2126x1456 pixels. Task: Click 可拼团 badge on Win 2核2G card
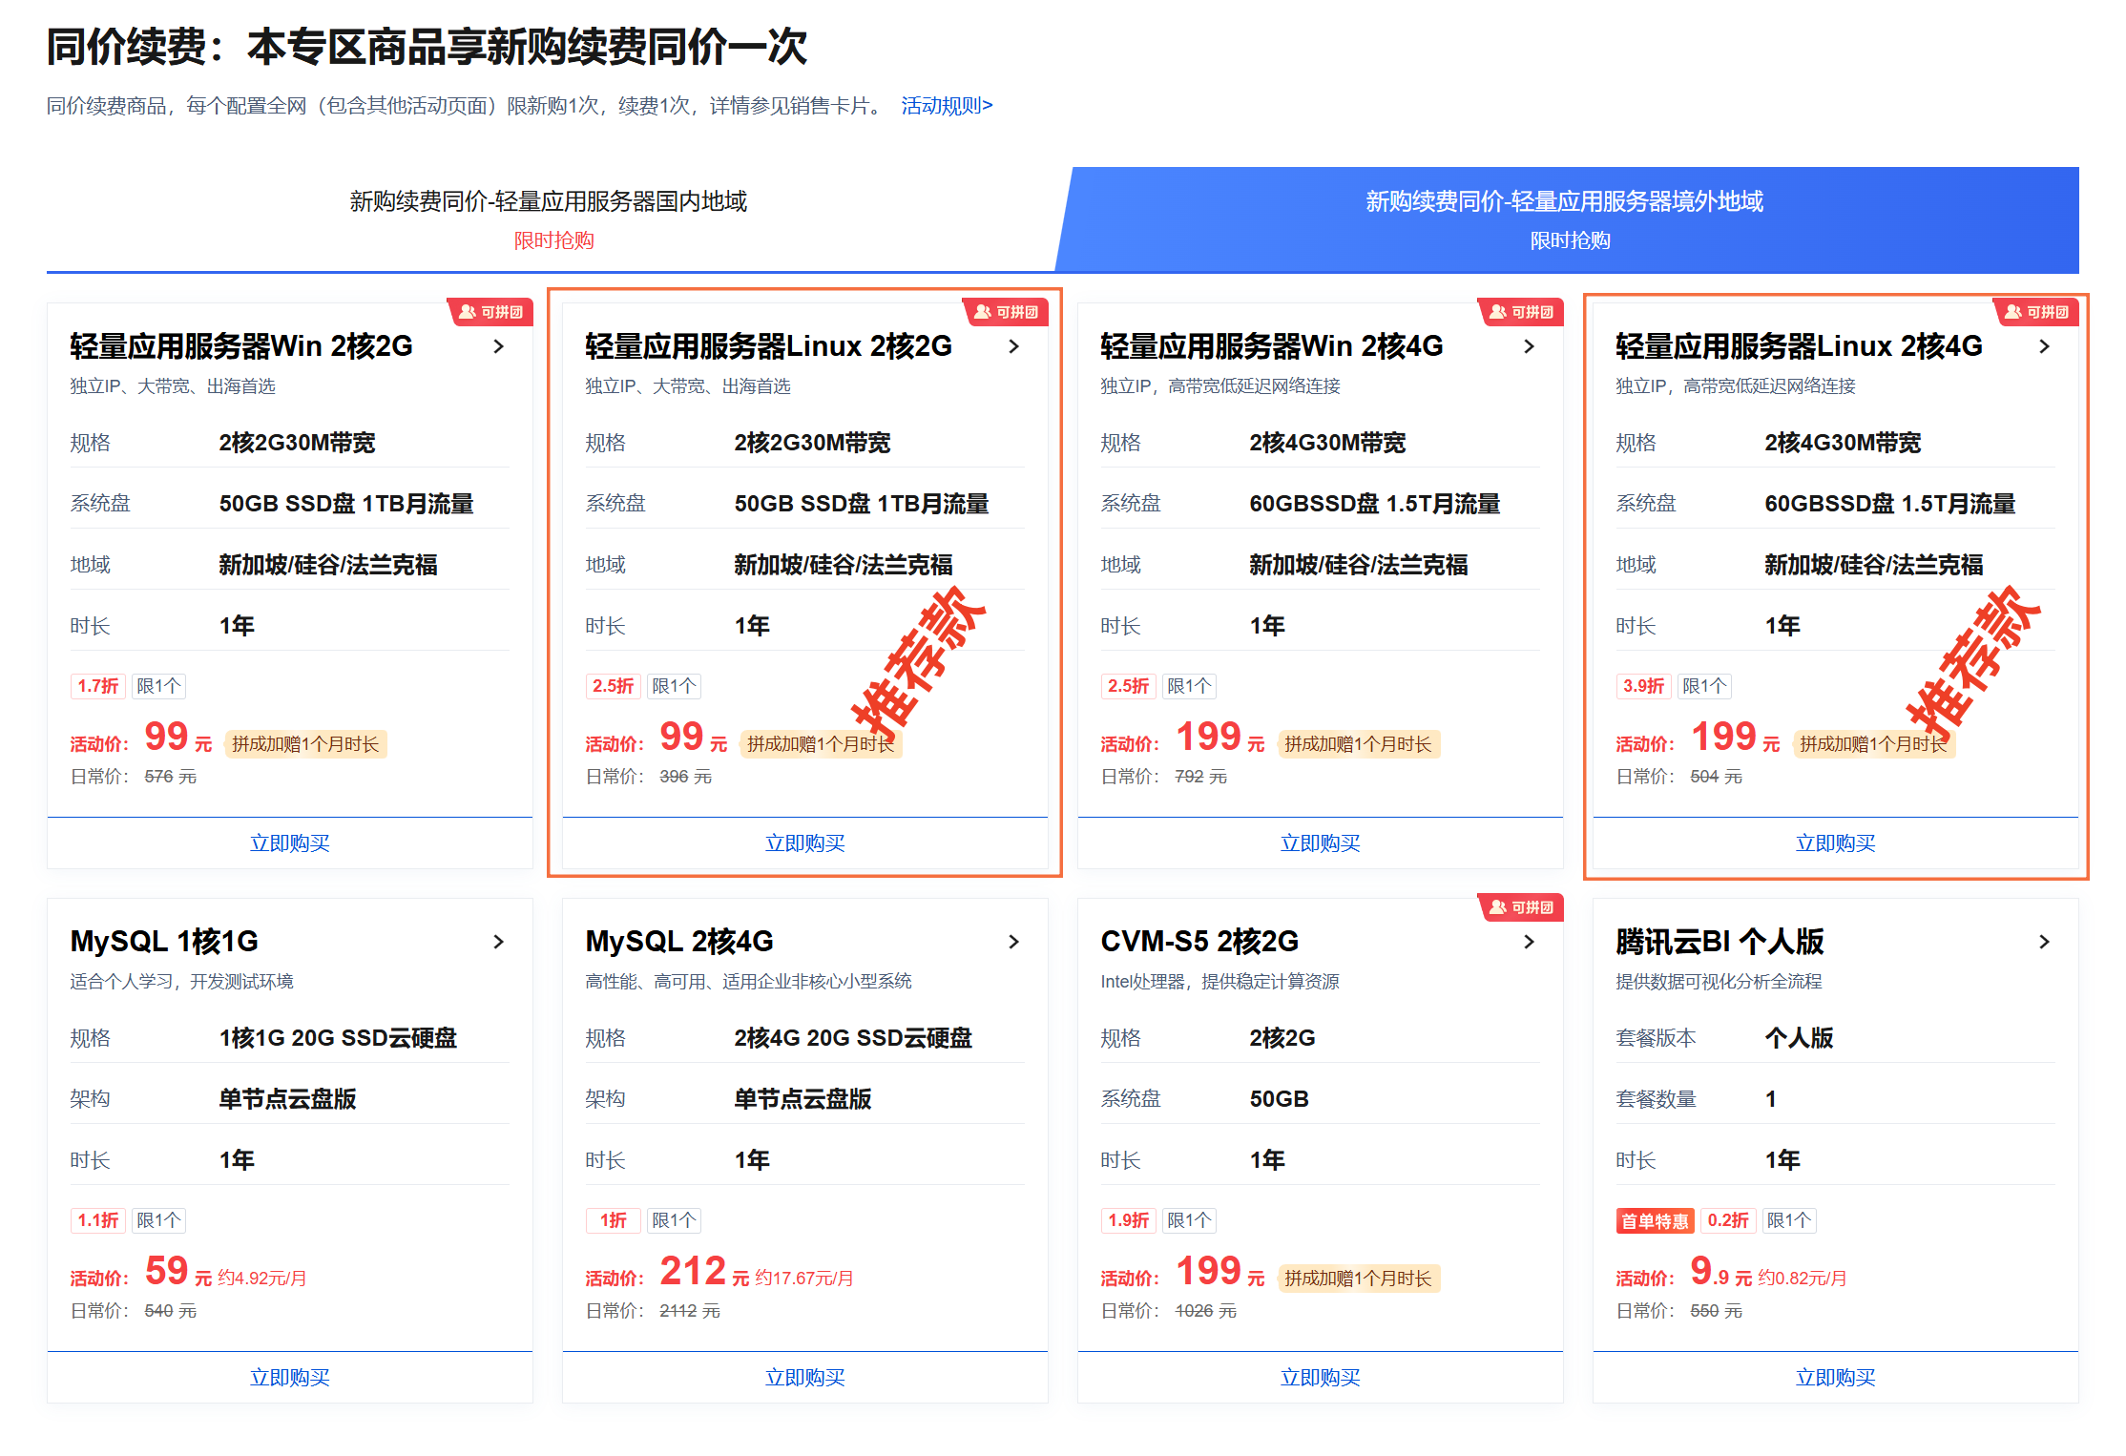point(490,312)
